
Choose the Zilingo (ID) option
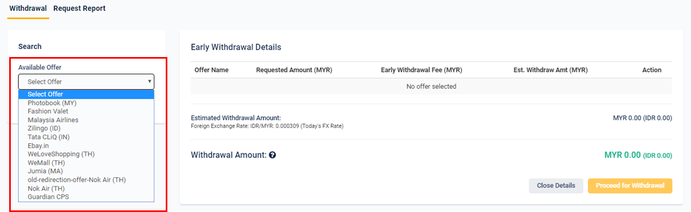(86, 129)
